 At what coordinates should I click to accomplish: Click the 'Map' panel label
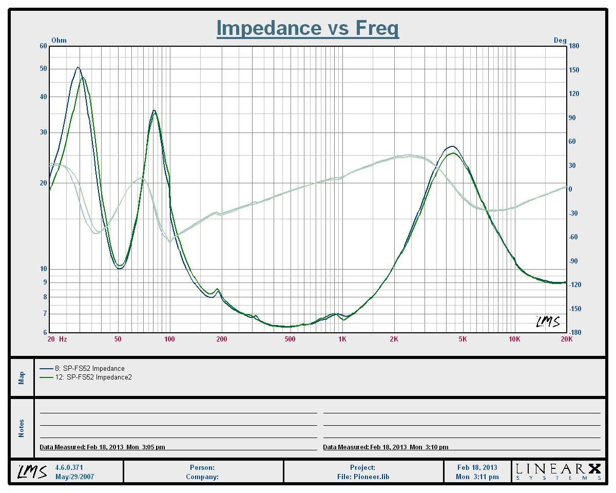[x=22, y=377]
